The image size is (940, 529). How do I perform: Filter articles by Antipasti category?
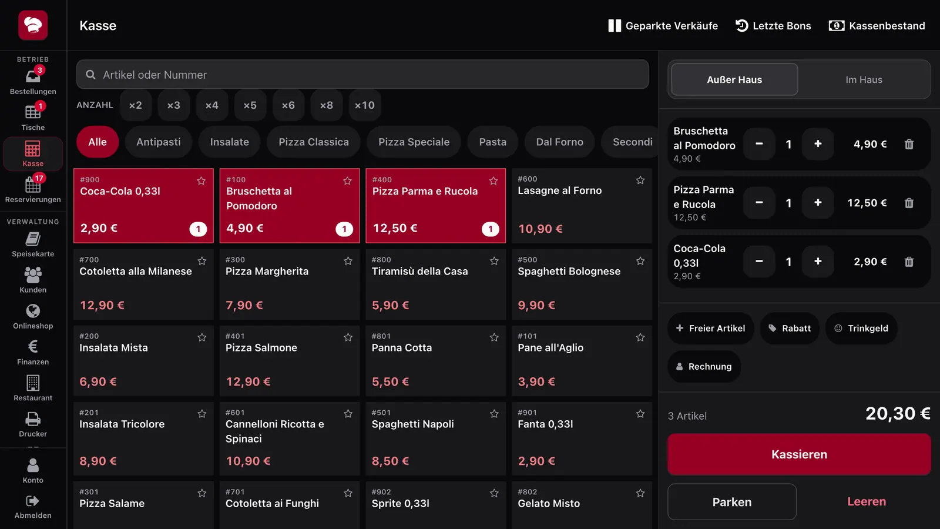(x=159, y=142)
